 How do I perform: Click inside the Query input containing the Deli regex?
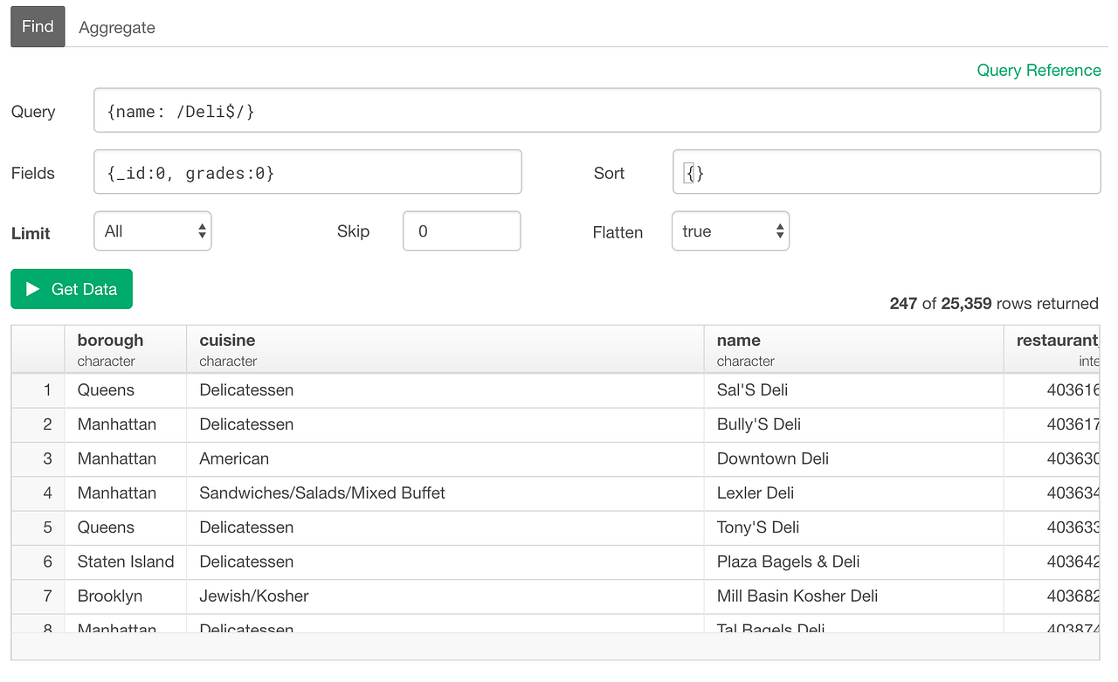pyautogui.click(x=594, y=110)
